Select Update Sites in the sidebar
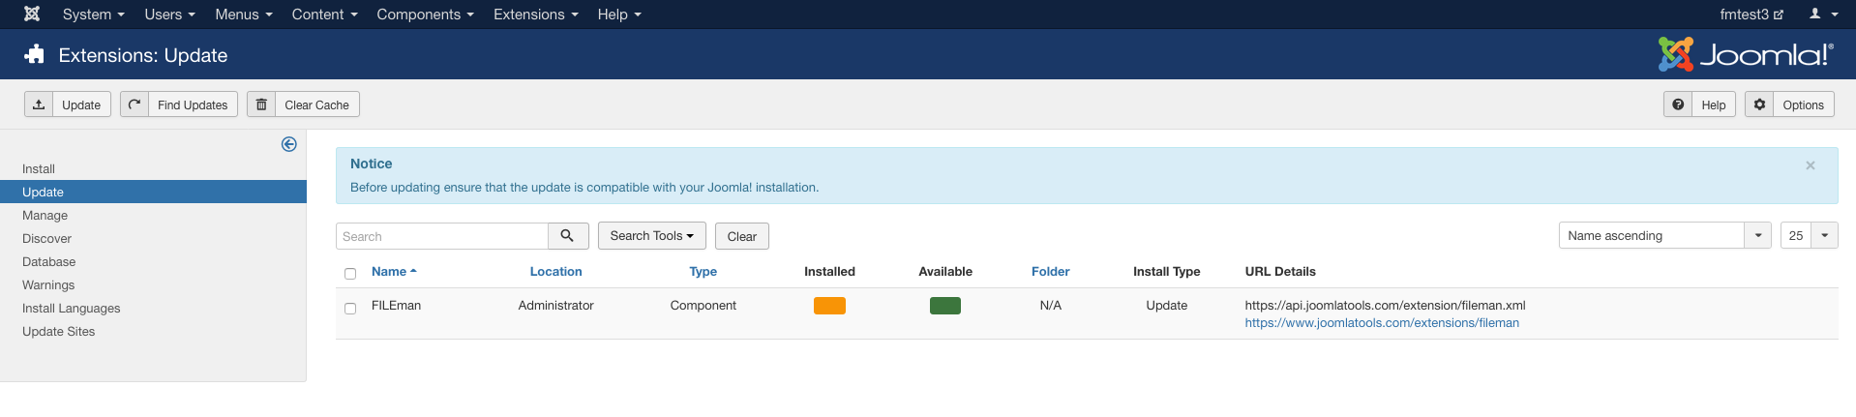The width and height of the screenshot is (1856, 417). [59, 332]
